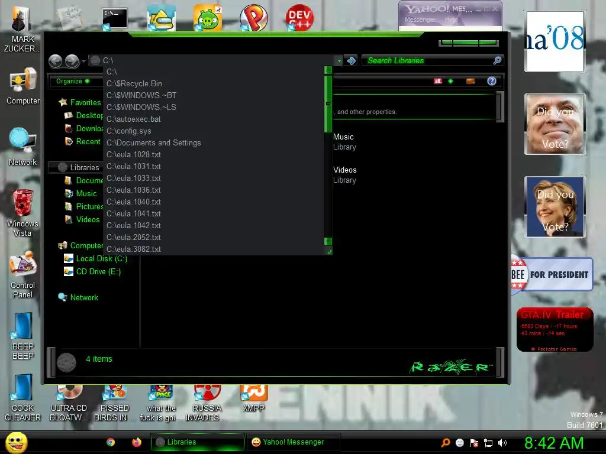
Task: Launch Chrome from the taskbar
Action: [x=111, y=442]
